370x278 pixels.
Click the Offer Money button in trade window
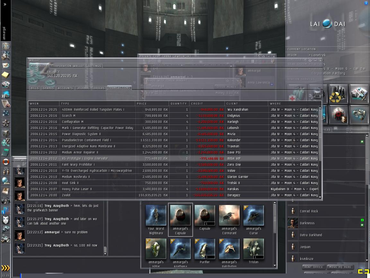coord(226,87)
